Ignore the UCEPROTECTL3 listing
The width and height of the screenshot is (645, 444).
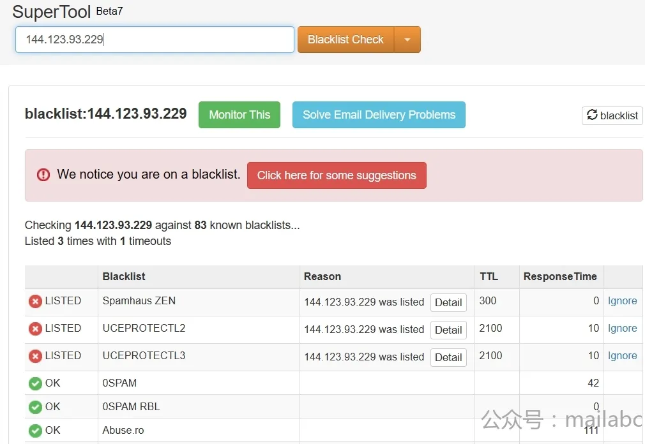pos(623,356)
